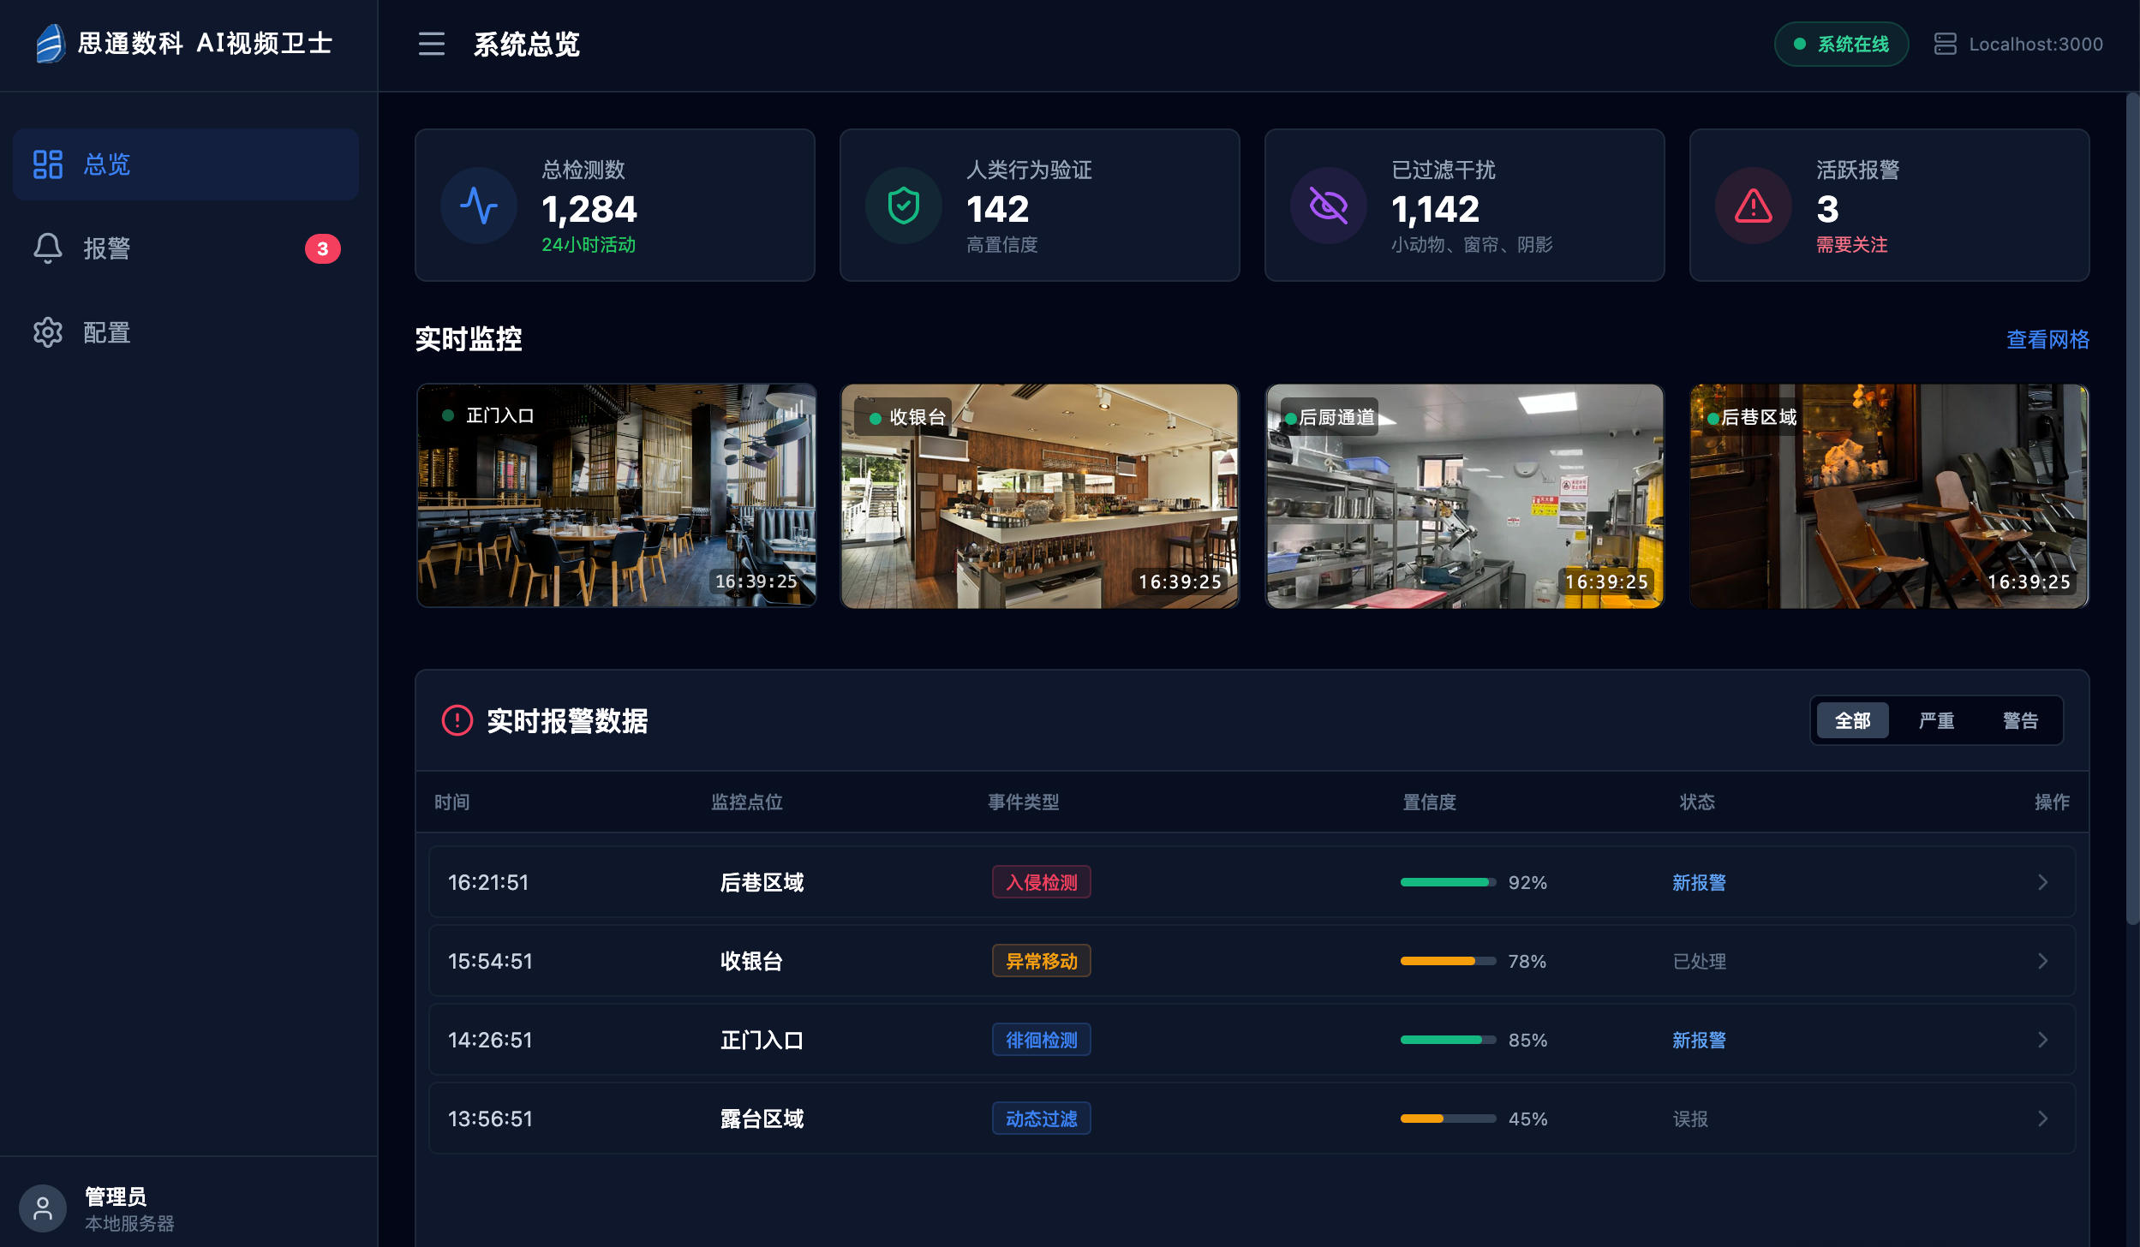This screenshot has height=1247, width=2140.
Task: Expand the 16:21:51 后巷区域 alarm row
Action: click(2042, 883)
